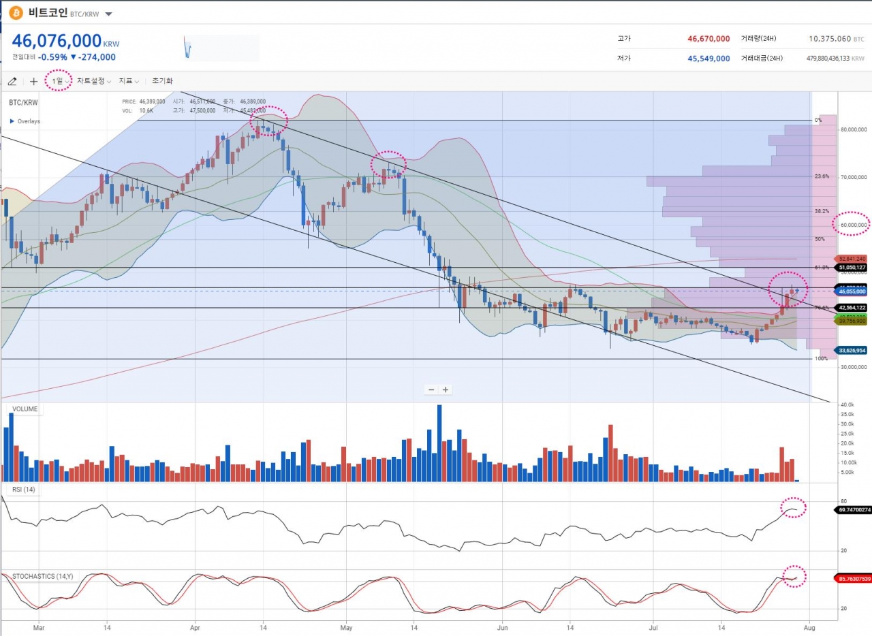872x636 pixels.
Task: Zoom in the chart with the plus button
Action: [446, 389]
